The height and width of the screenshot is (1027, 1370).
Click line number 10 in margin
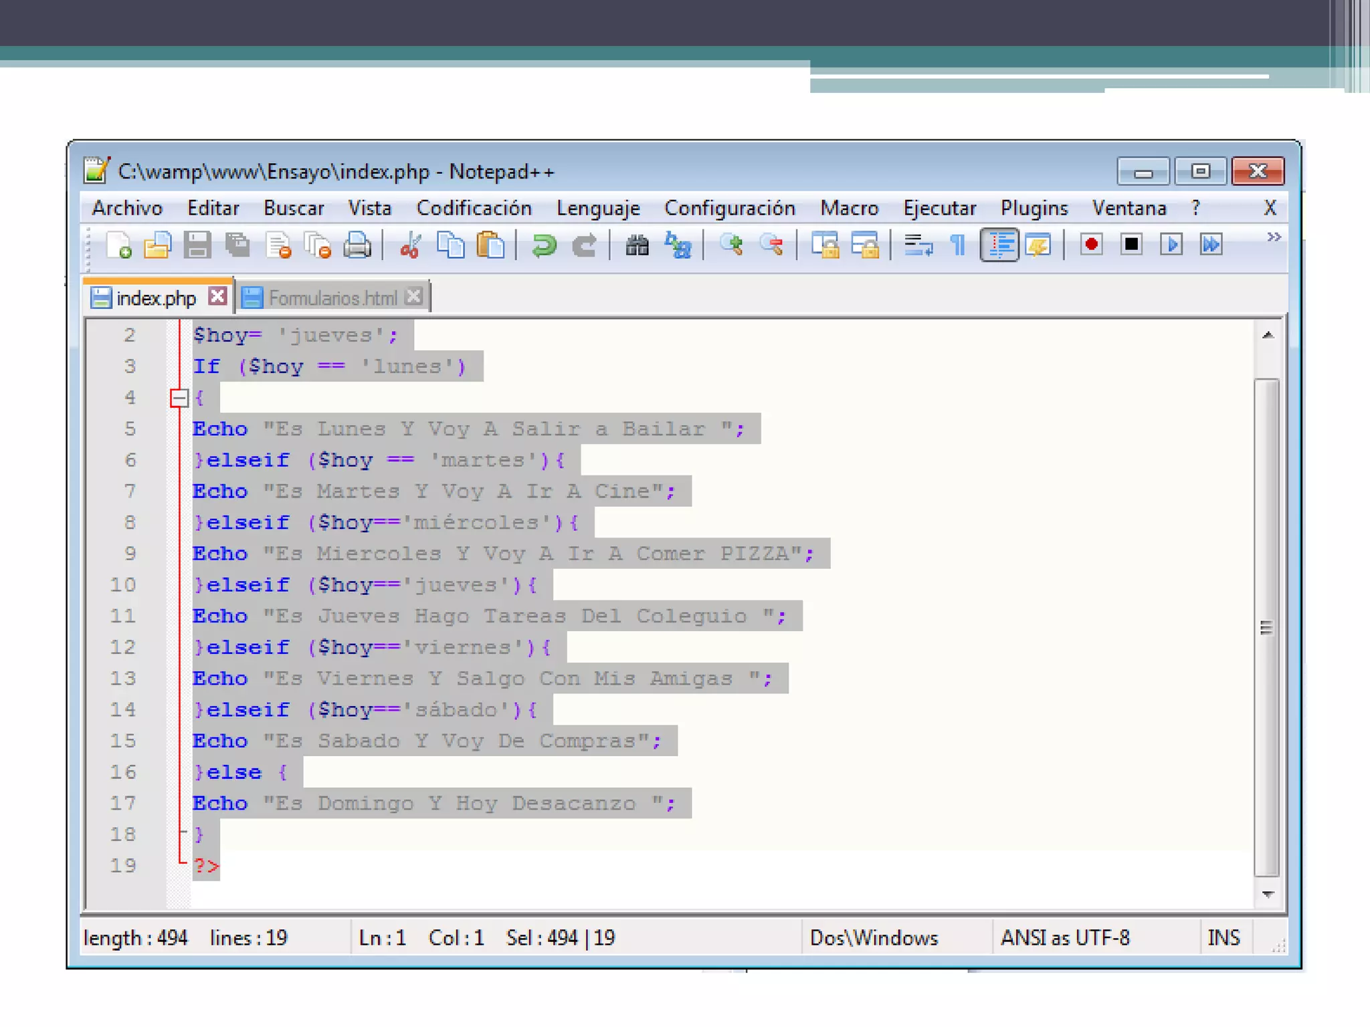[x=123, y=585]
